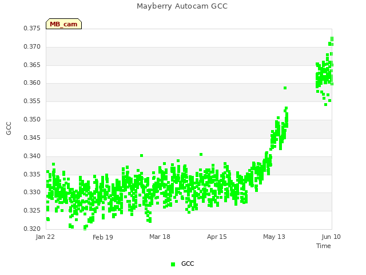366x275 pixels.
Task: Click the chart title Mayberry Autocam GCC
Action: tap(182, 6)
